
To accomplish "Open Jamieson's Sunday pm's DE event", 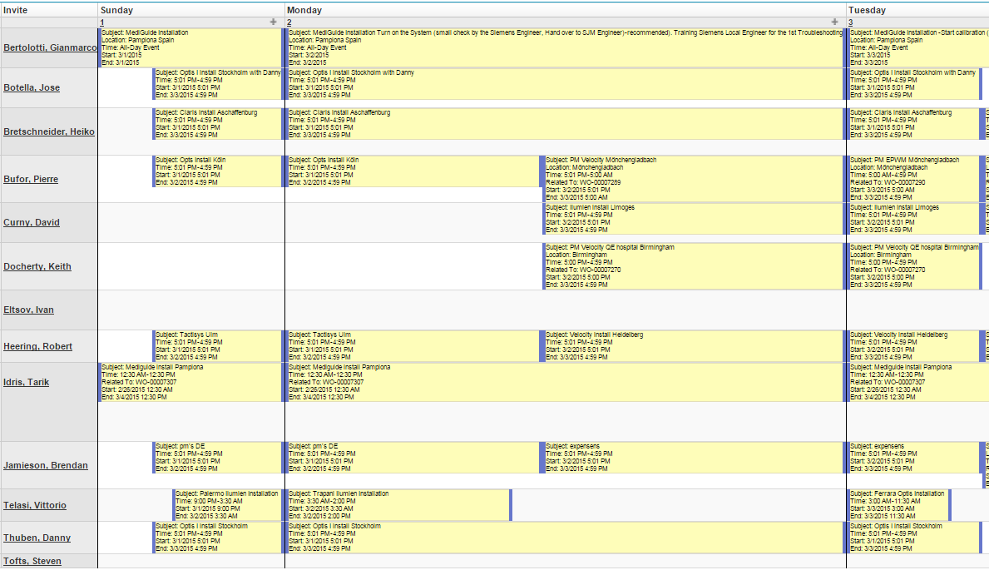I will point(218,458).
